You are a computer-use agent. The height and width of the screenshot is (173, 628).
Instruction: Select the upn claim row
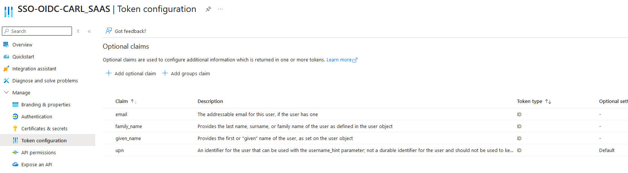(x=365, y=150)
